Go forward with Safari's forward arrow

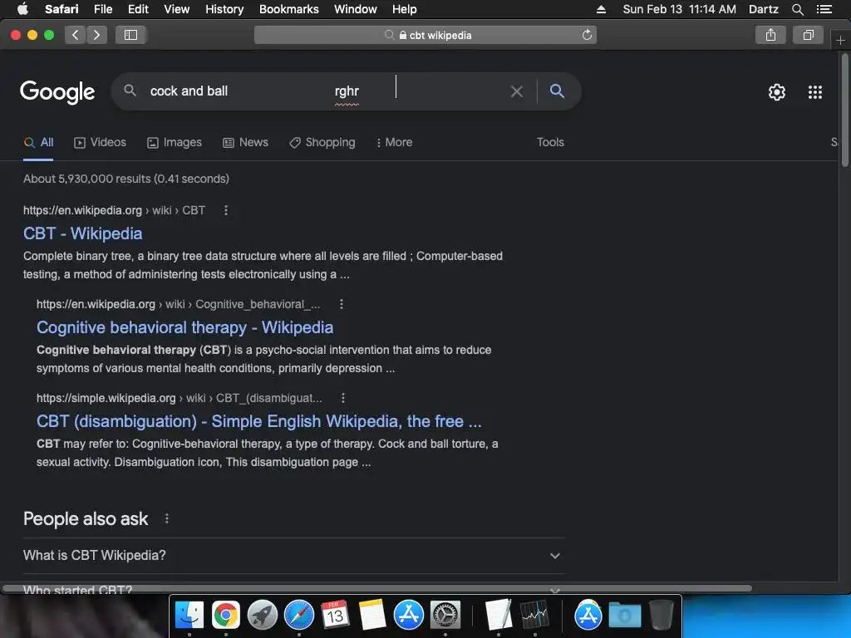click(x=96, y=35)
